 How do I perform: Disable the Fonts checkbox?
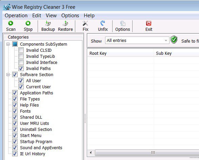(15, 111)
